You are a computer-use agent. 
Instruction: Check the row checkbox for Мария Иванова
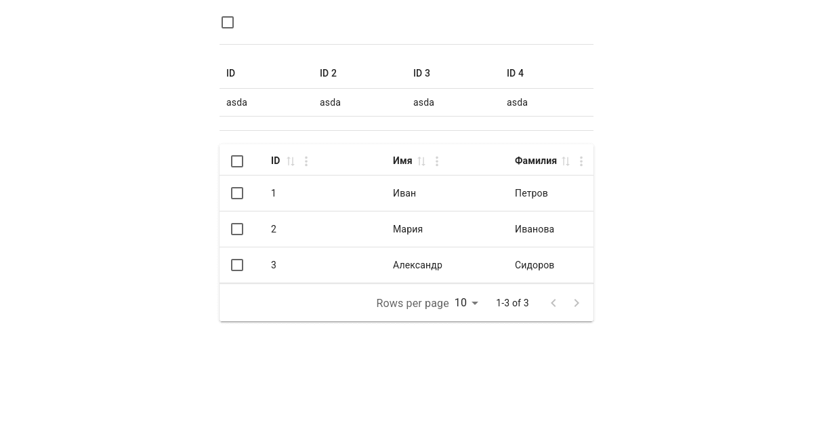coord(237,229)
